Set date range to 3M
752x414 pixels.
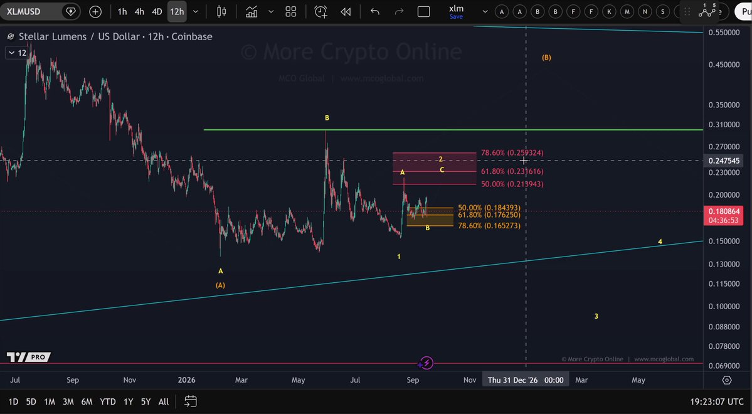(x=68, y=401)
